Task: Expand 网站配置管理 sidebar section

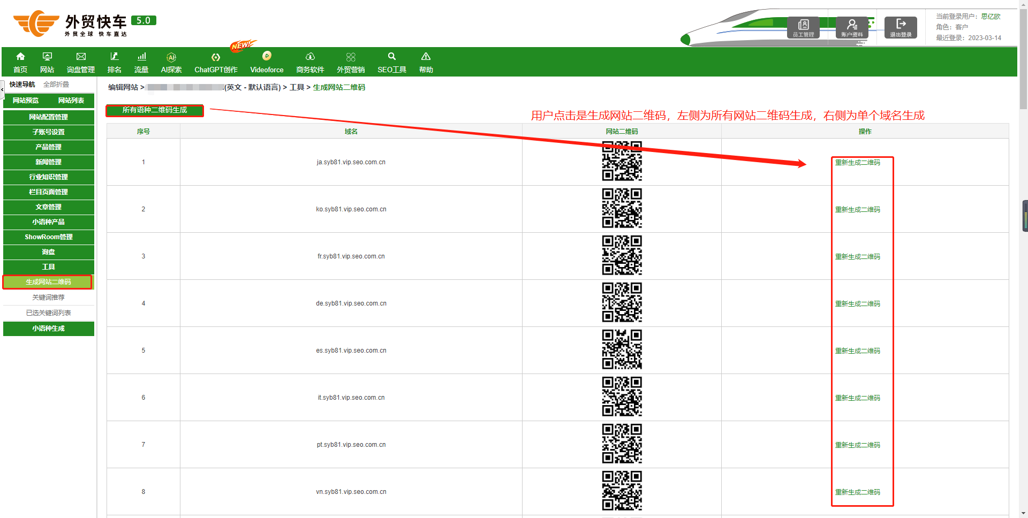Action: tap(49, 117)
